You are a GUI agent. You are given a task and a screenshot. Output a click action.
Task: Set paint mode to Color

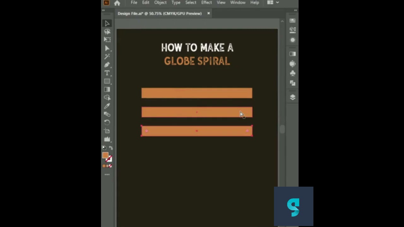coord(104,166)
